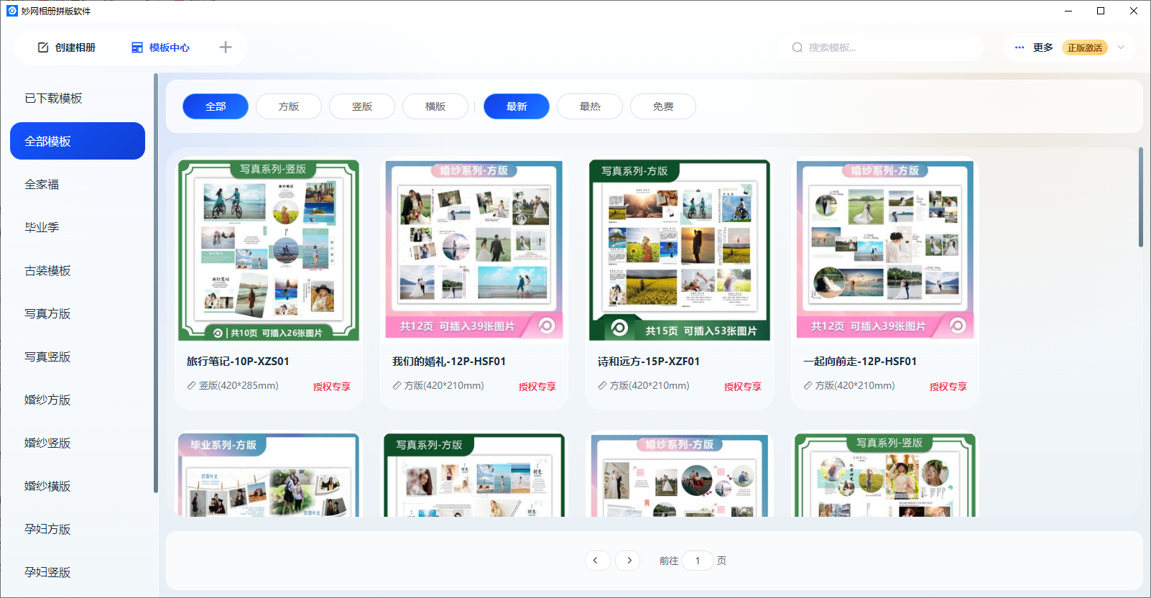Click 授权专享 under 我们的婚礼-12P-HSF01

pyautogui.click(x=537, y=387)
